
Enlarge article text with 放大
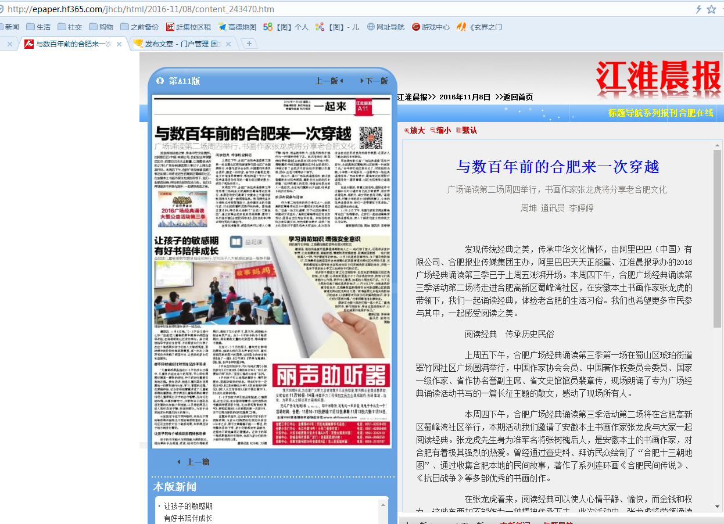click(414, 130)
